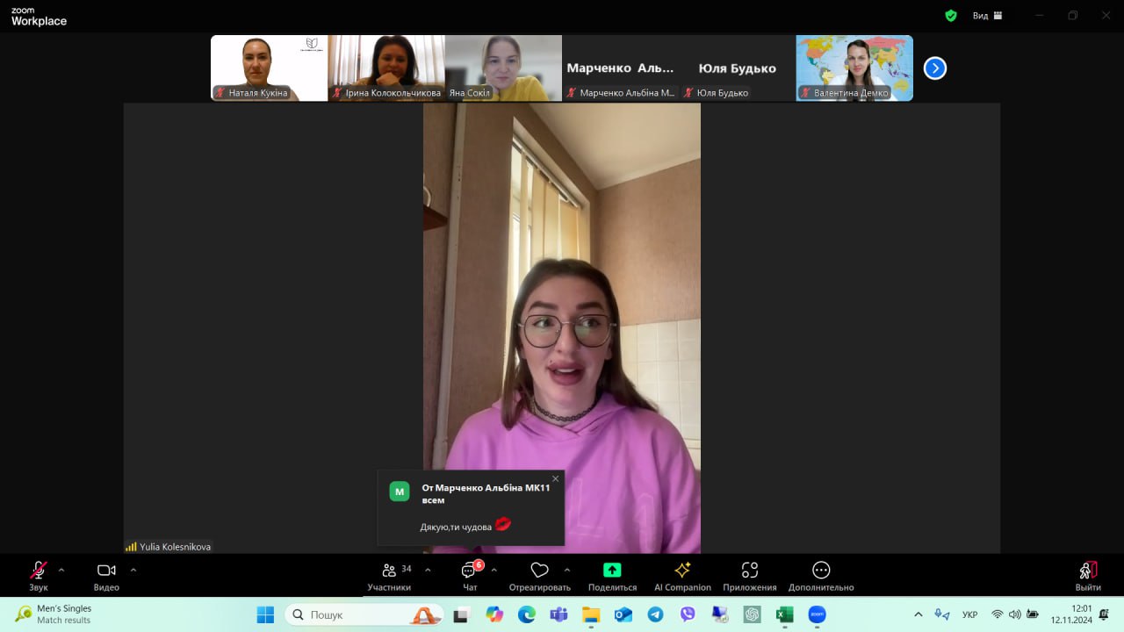Screen dimensions: 1124x632
Task: Show hidden system tray icons
Action: point(919,614)
